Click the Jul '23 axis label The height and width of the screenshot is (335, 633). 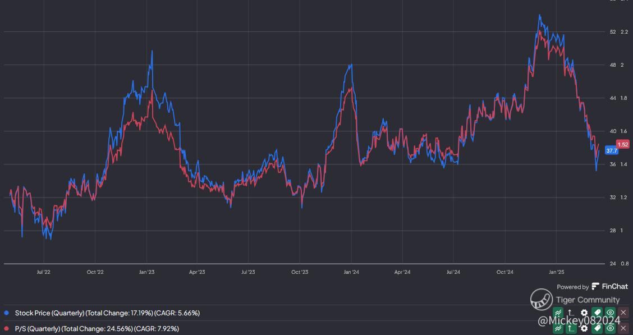[x=248, y=272]
